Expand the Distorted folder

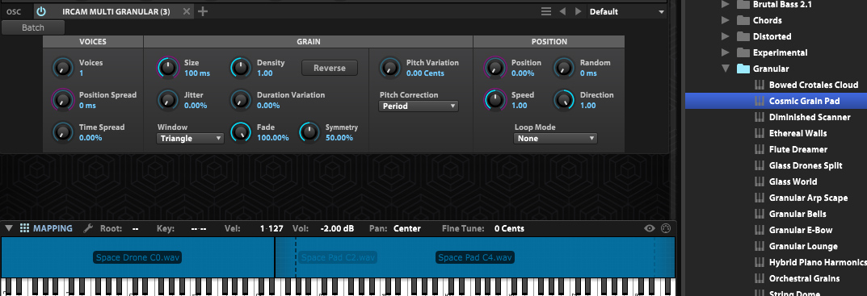click(x=726, y=36)
